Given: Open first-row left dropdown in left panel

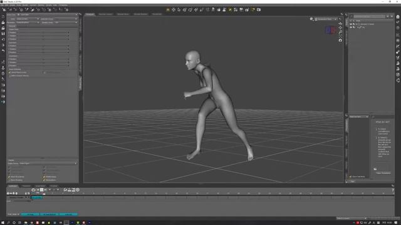Looking at the screenshot, I should [x=28, y=19].
